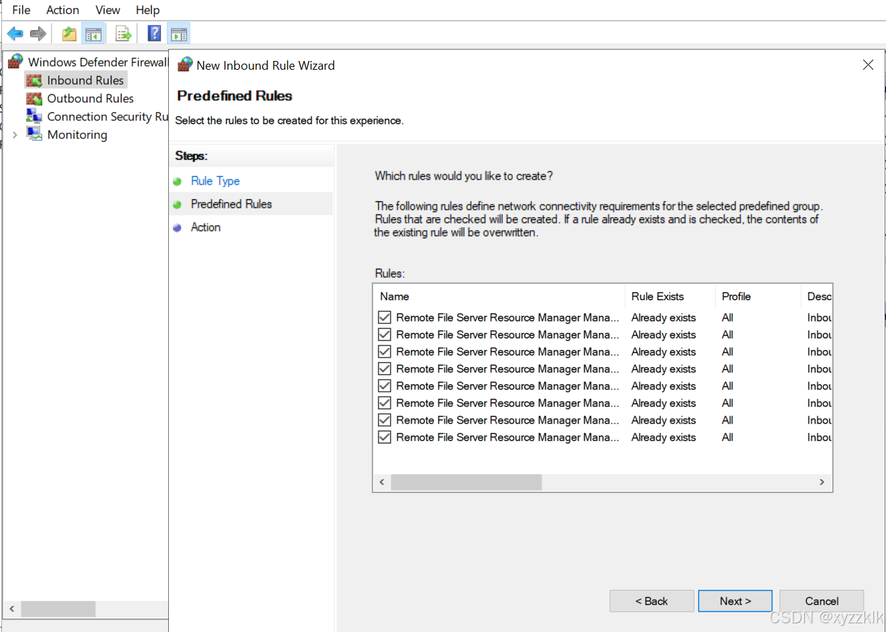
Task: Click the Monitoring node icon
Action: [34, 134]
